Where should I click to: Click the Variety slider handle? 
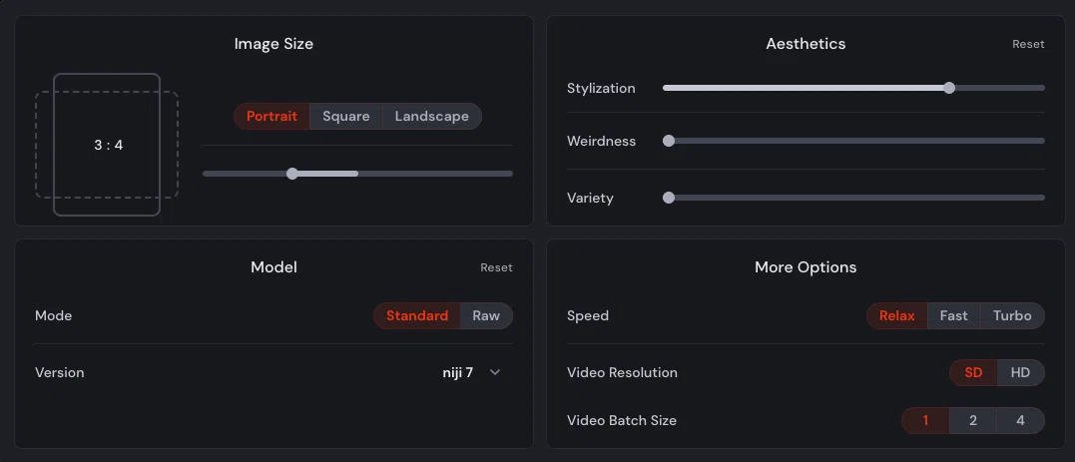point(669,198)
